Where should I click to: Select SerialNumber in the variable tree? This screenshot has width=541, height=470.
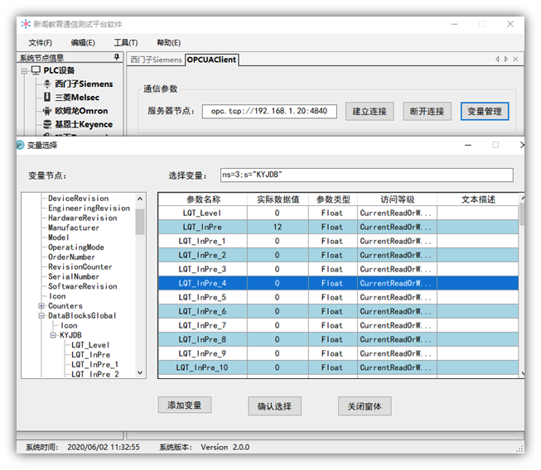click(x=74, y=276)
